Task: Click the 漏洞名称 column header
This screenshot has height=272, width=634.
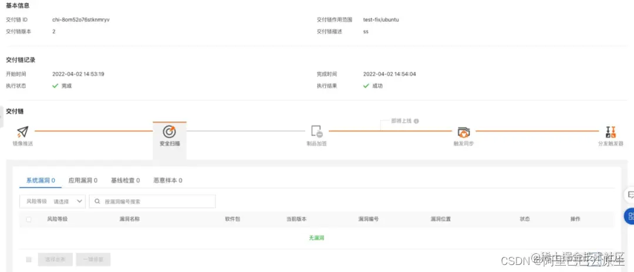Action: coord(129,219)
